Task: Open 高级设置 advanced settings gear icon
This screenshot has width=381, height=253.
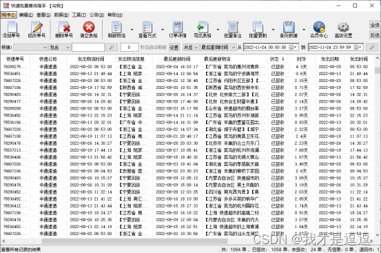Action: click(343, 30)
